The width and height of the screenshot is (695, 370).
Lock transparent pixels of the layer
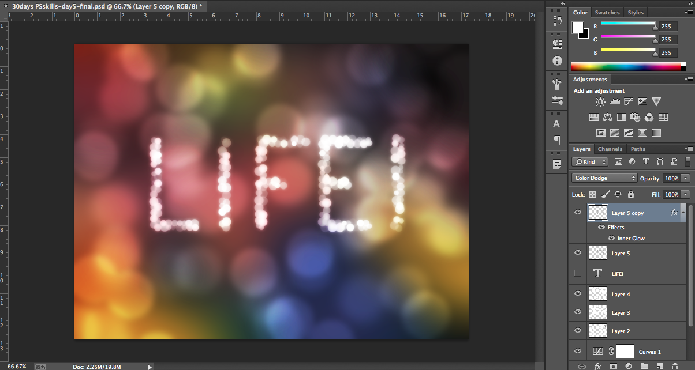593,195
